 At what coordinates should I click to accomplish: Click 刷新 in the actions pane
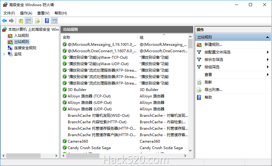tap(208, 82)
